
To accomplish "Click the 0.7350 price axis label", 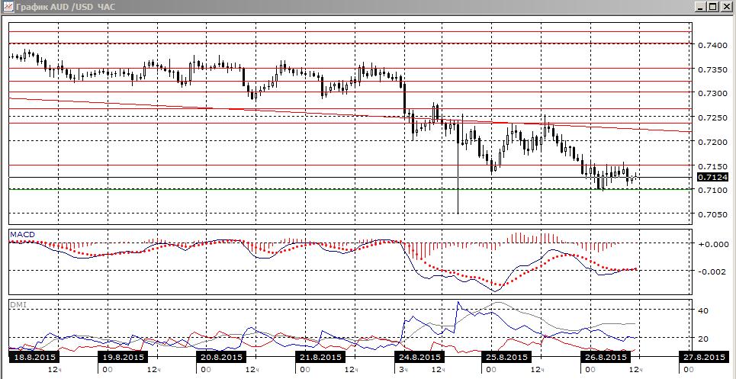I will pos(712,69).
